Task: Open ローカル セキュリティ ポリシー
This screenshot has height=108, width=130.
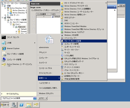Action: [x=74, y=73]
